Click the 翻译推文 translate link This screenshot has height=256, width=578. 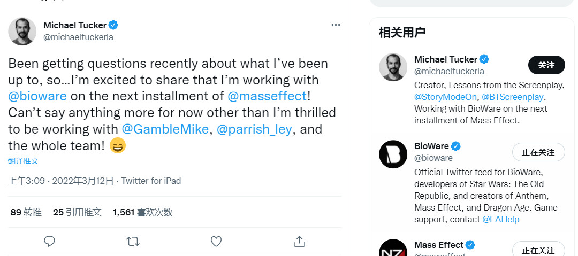pyautogui.click(x=24, y=161)
